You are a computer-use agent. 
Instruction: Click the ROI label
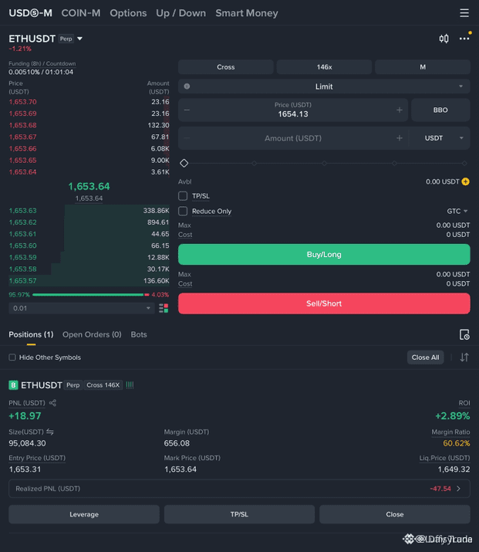[464, 403]
